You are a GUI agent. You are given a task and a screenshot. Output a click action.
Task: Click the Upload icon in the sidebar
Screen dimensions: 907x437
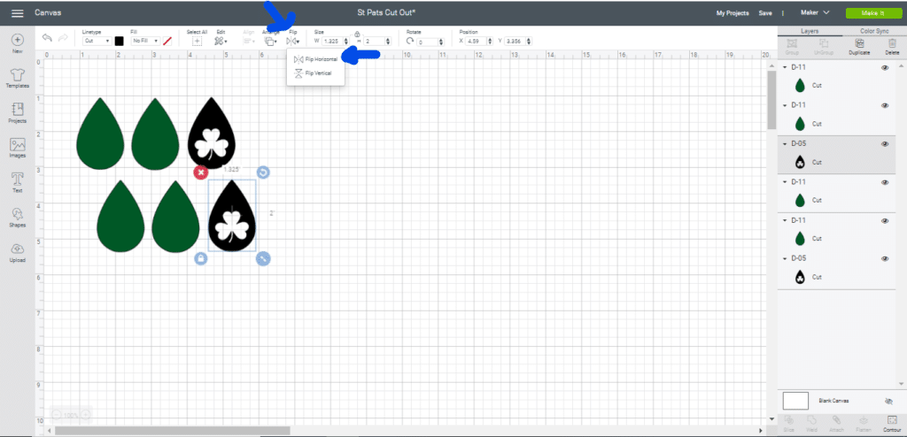click(17, 252)
